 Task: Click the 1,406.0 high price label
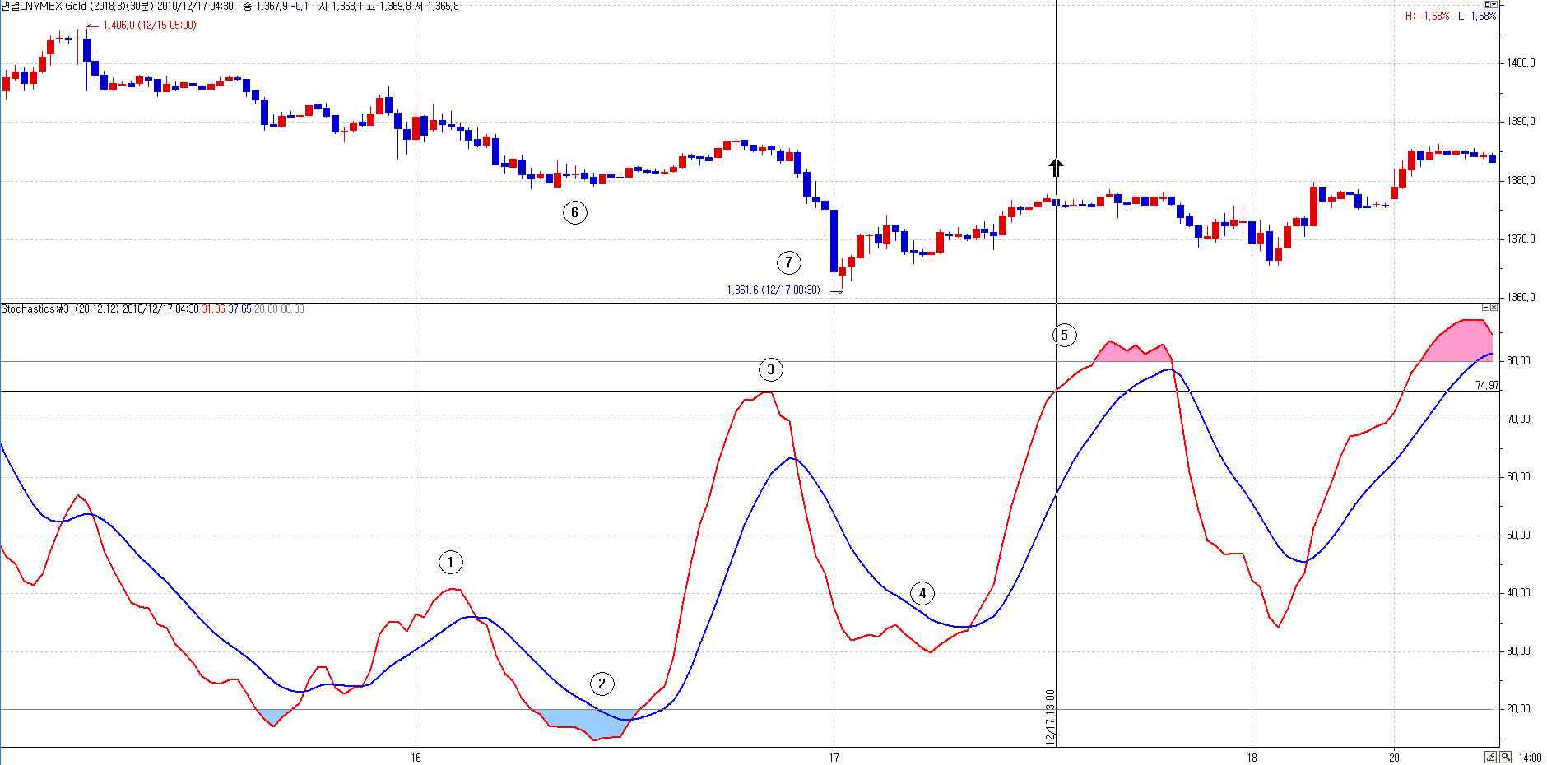pos(149,25)
